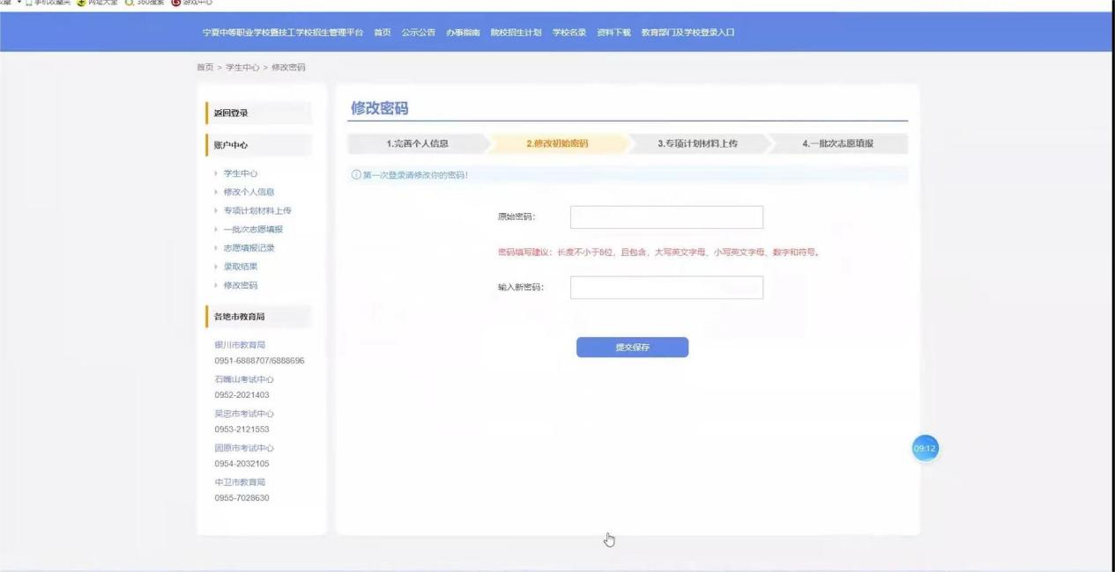Screen dimensions: 1115x572
Task: Open 360搜索 bookmark icon
Action: 129,3
